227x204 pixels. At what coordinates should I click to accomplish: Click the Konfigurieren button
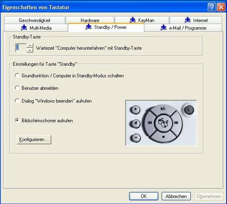point(34,139)
